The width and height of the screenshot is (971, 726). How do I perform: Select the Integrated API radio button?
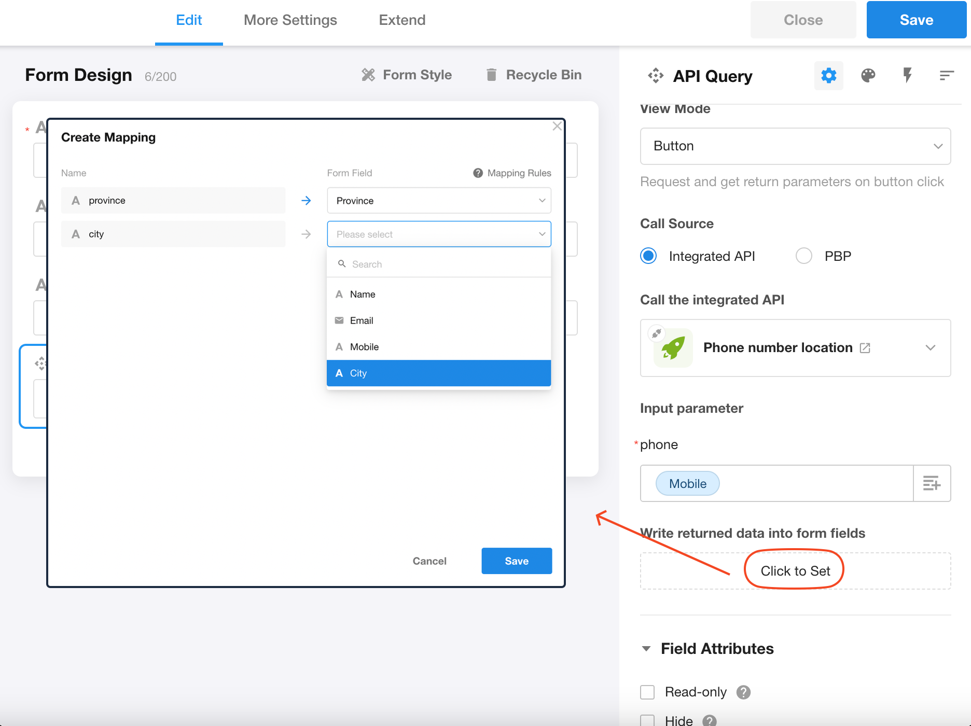pyautogui.click(x=648, y=256)
